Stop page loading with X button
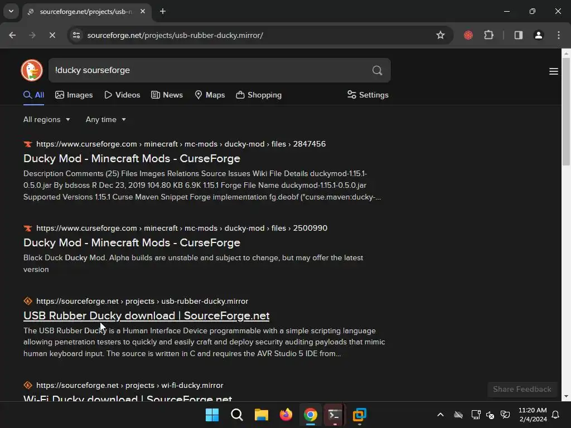This screenshot has height=428, width=571. point(52,35)
